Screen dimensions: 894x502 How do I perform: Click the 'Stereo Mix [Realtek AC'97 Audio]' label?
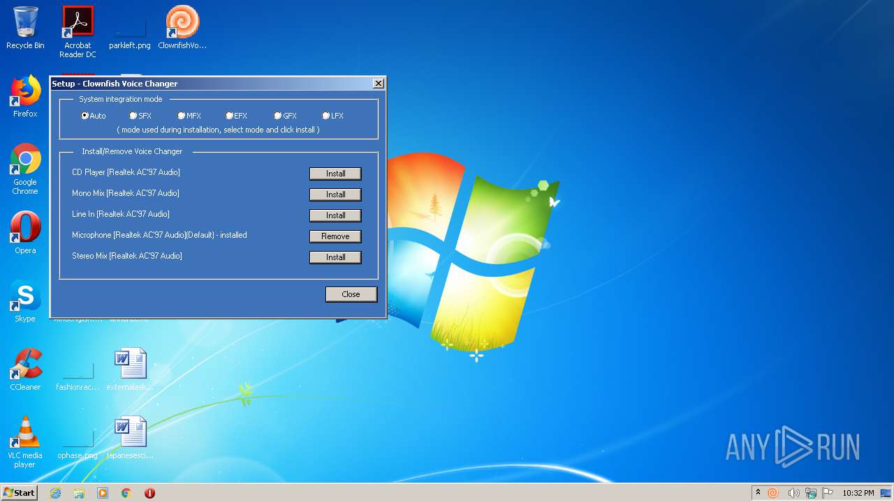coord(127,256)
